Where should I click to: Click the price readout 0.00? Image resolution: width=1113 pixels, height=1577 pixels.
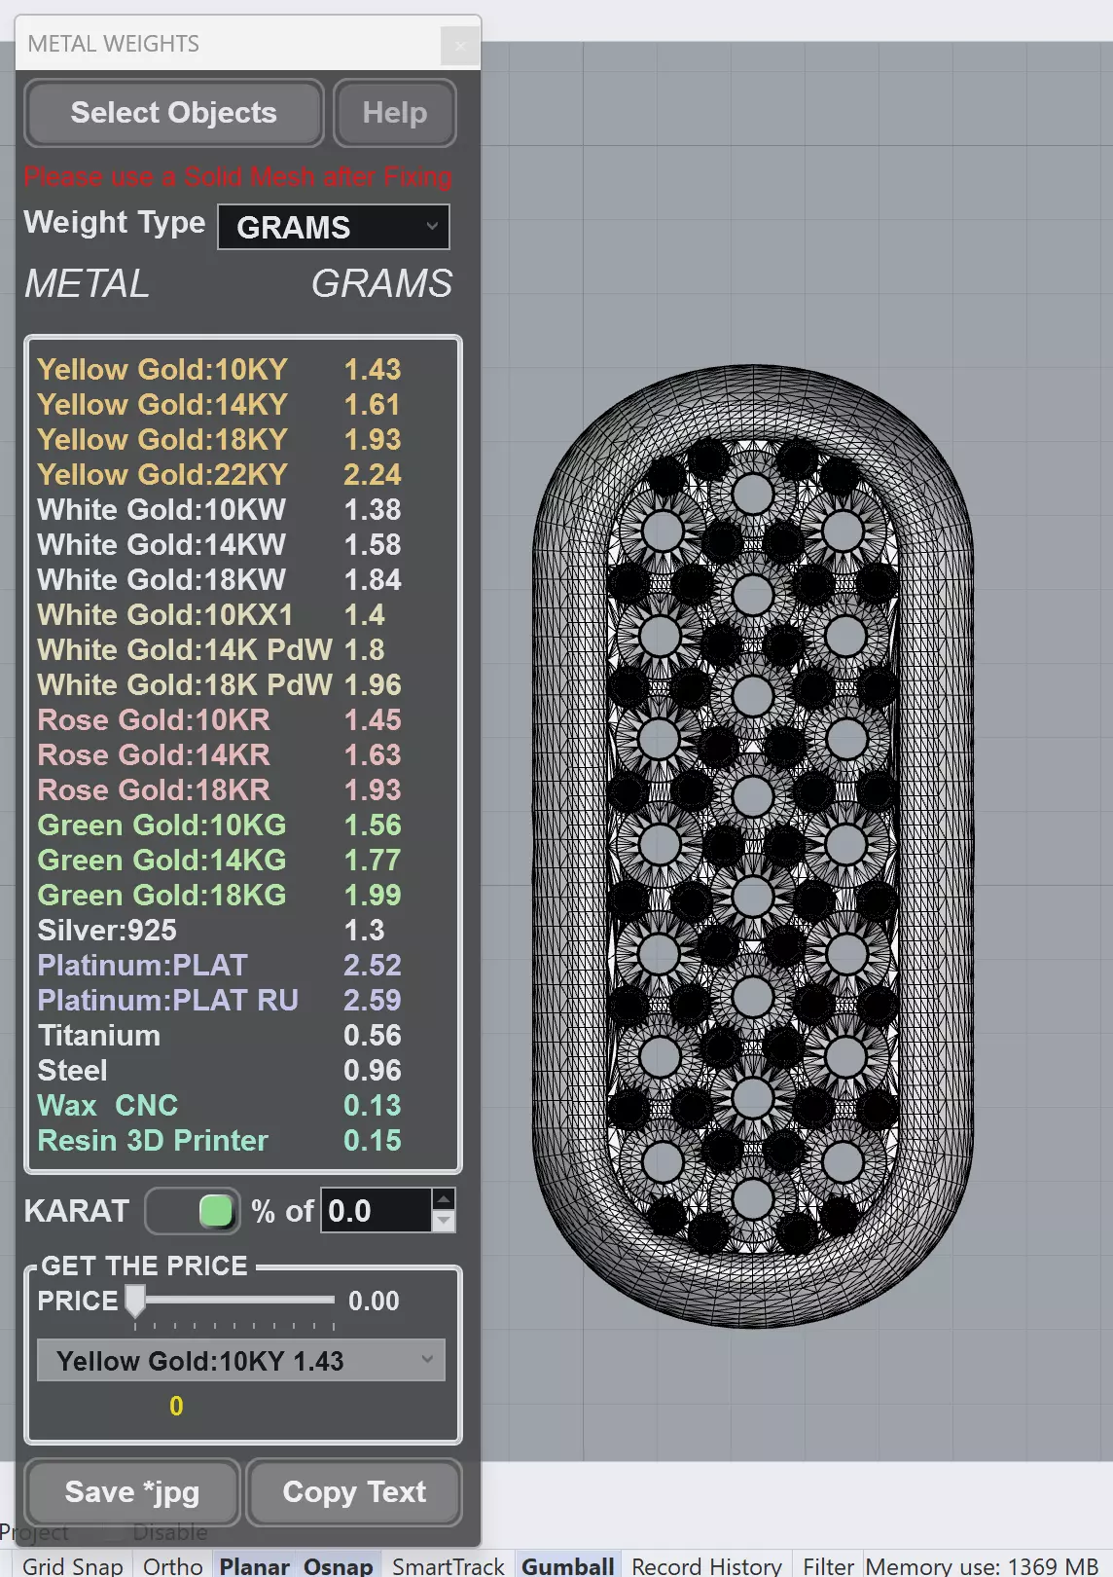(374, 1302)
